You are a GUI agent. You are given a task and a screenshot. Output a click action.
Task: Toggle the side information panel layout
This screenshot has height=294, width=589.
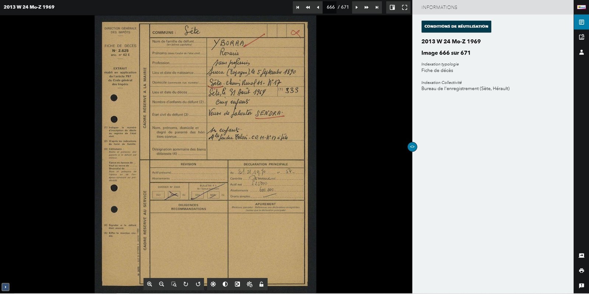[392, 7]
